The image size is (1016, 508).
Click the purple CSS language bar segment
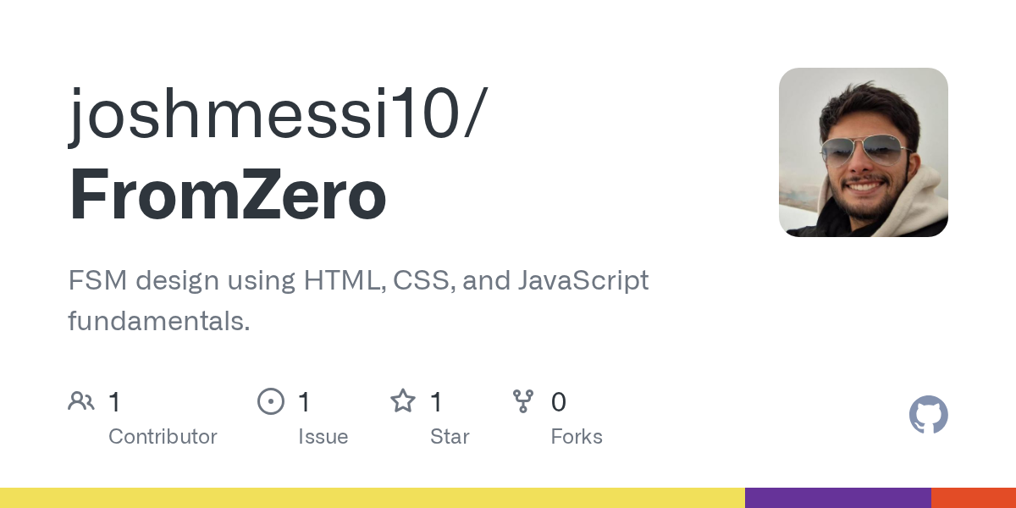click(837, 498)
